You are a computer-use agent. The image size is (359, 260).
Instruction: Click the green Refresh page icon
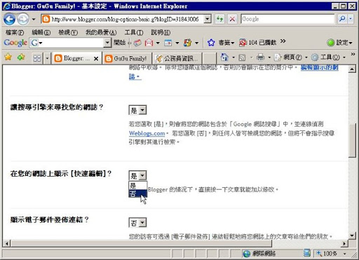click(219, 19)
